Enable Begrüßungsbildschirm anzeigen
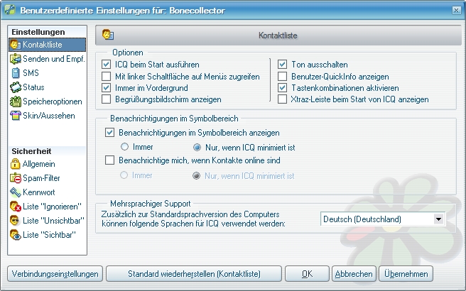Screen dimensions: 466x291 (106, 99)
